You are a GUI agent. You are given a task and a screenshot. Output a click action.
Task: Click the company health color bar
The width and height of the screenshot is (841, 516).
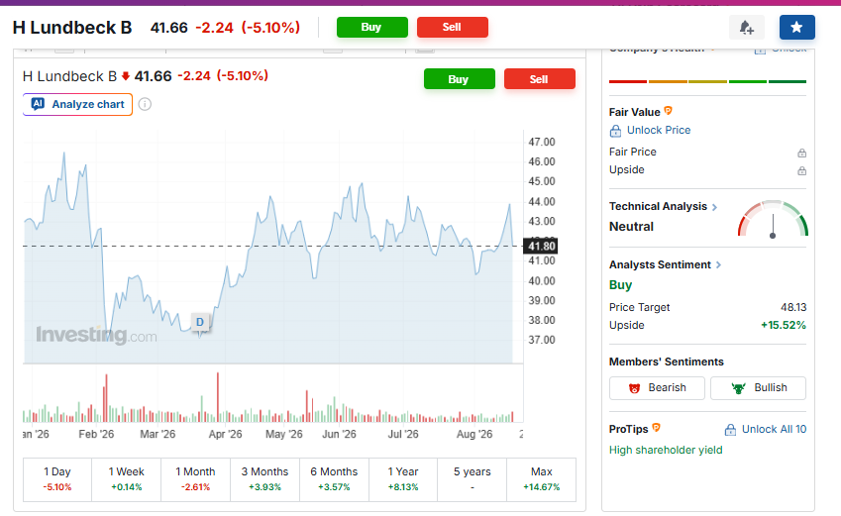[x=707, y=81]
